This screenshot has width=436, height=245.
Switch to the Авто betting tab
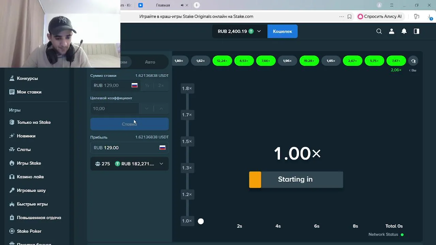150,62
